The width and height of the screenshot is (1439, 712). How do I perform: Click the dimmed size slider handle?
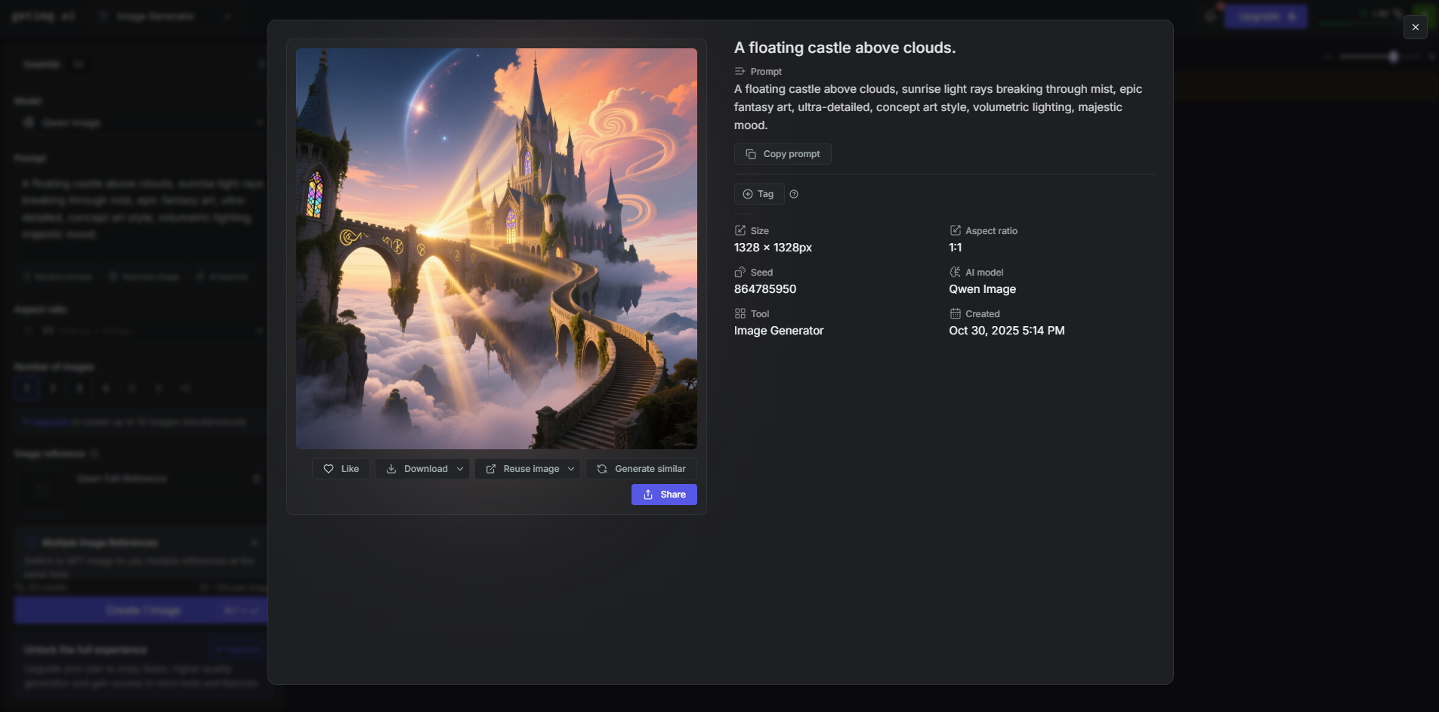pyautogui.click(x=1394, y=57)
